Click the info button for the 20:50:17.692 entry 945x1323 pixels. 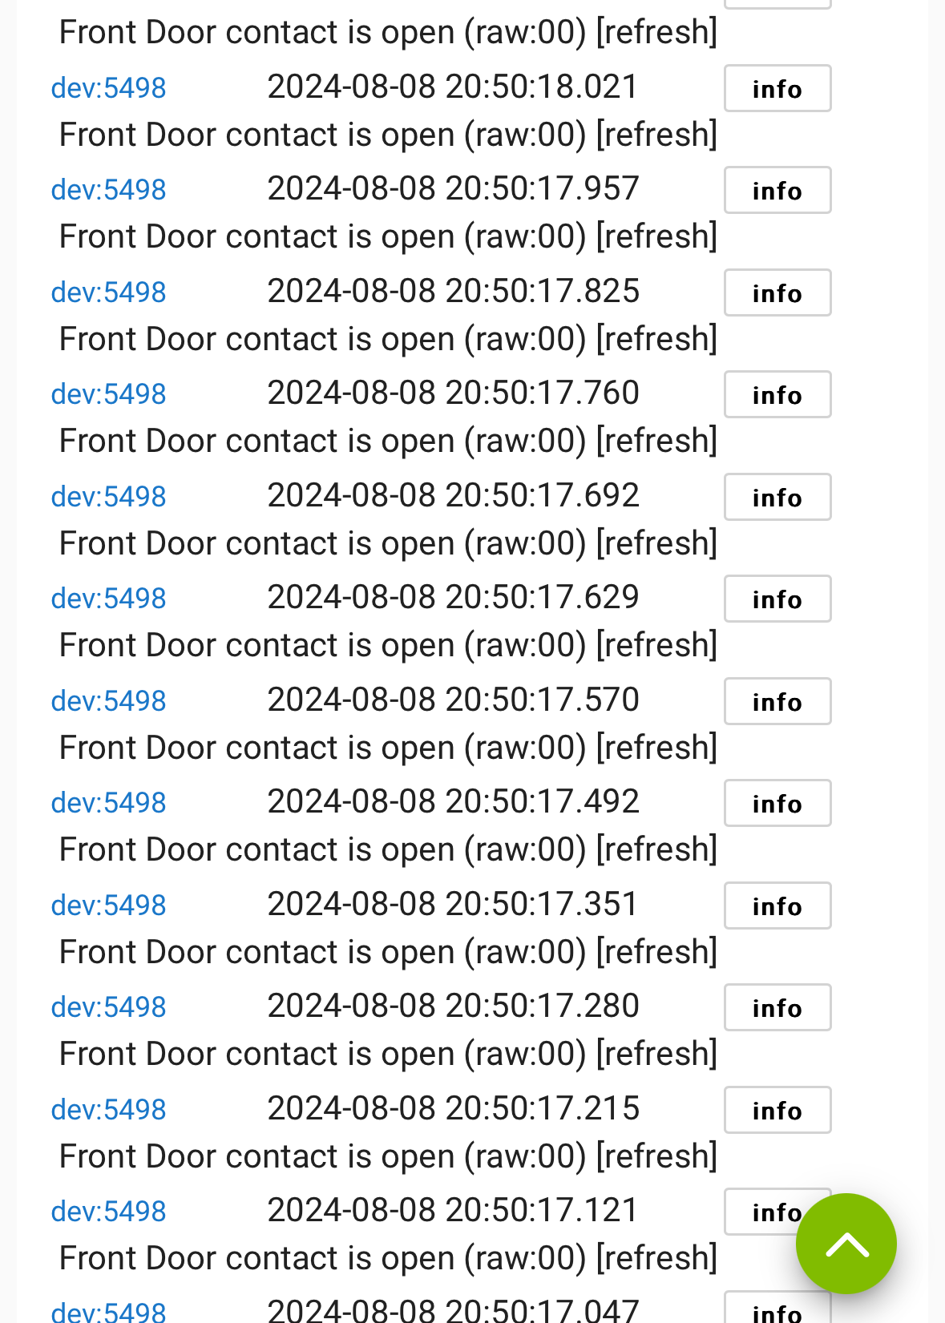pyautogui.click(x=777, y=497)
